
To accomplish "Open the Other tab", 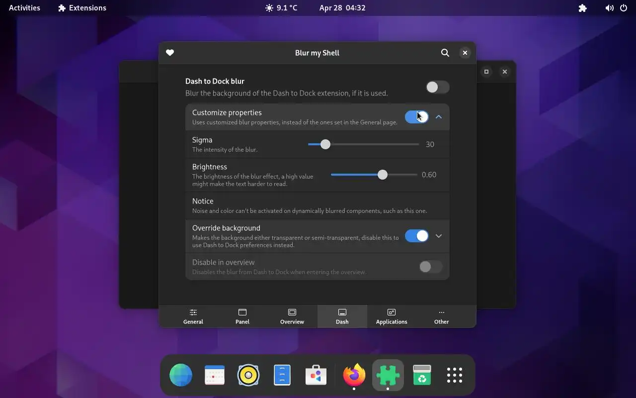I will 441,316.
